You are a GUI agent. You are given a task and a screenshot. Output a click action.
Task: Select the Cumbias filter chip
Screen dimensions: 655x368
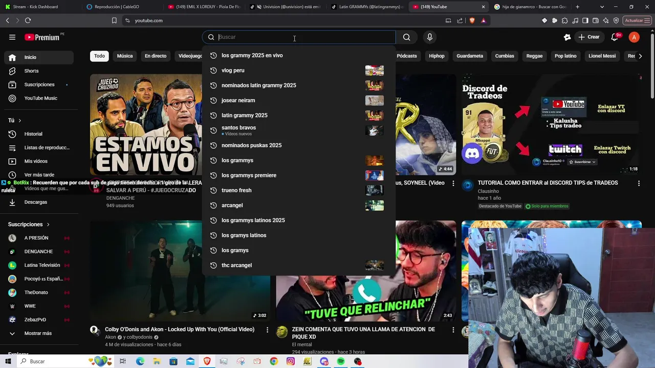[505, 56]
